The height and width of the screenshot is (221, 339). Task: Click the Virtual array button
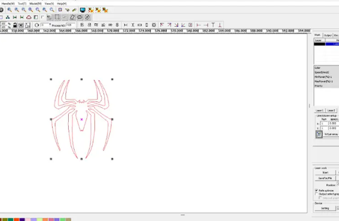coord(331,134)
